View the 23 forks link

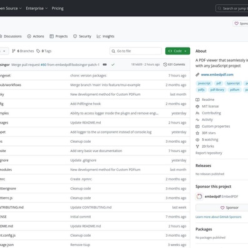205,147
